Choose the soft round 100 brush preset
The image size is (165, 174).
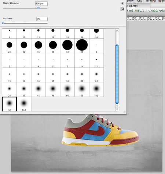coord(96,90)
